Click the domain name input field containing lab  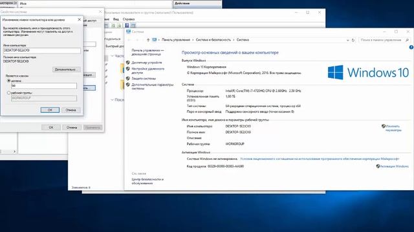(x=44, y=86)
